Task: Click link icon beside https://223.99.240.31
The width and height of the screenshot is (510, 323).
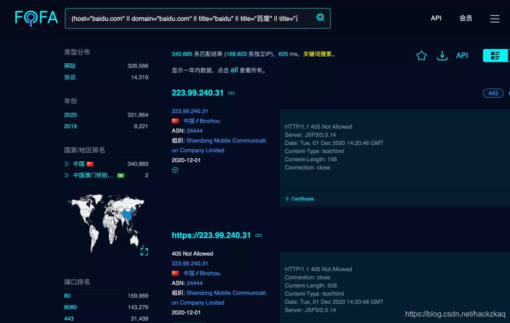Action: pyautogui.click(x=259, y=236)
